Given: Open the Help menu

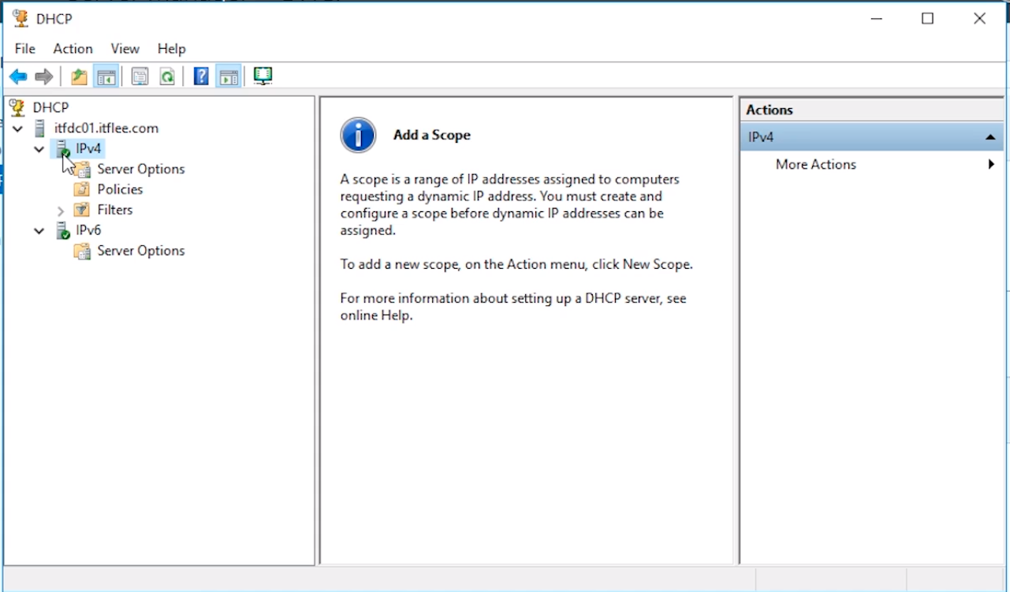Looking at the screenshot, I should tap(171, 49).
